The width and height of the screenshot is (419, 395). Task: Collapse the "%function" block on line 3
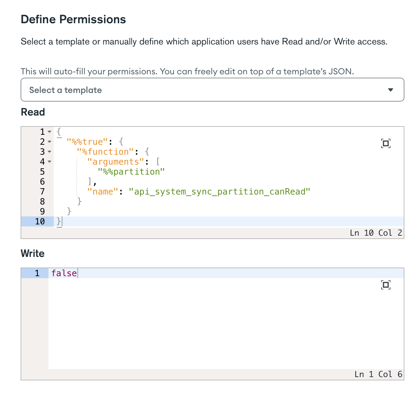pyautogui.click(x=49, y=152)
